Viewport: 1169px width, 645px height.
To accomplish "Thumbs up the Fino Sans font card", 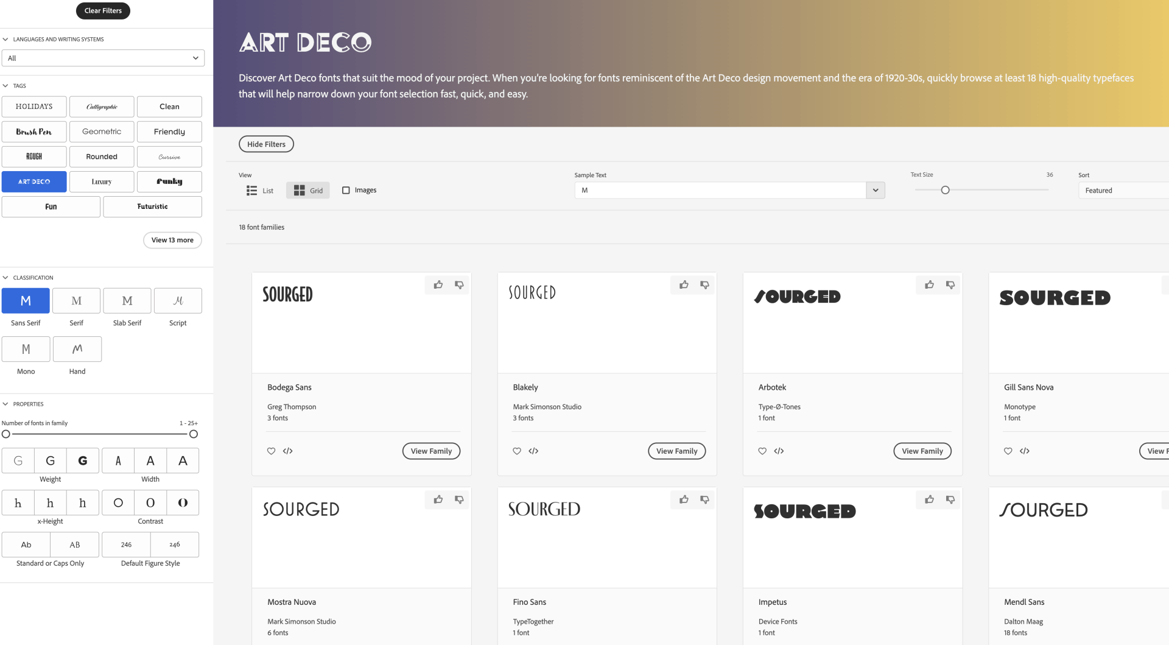I will pyautogui.click(x=684, y=499).
